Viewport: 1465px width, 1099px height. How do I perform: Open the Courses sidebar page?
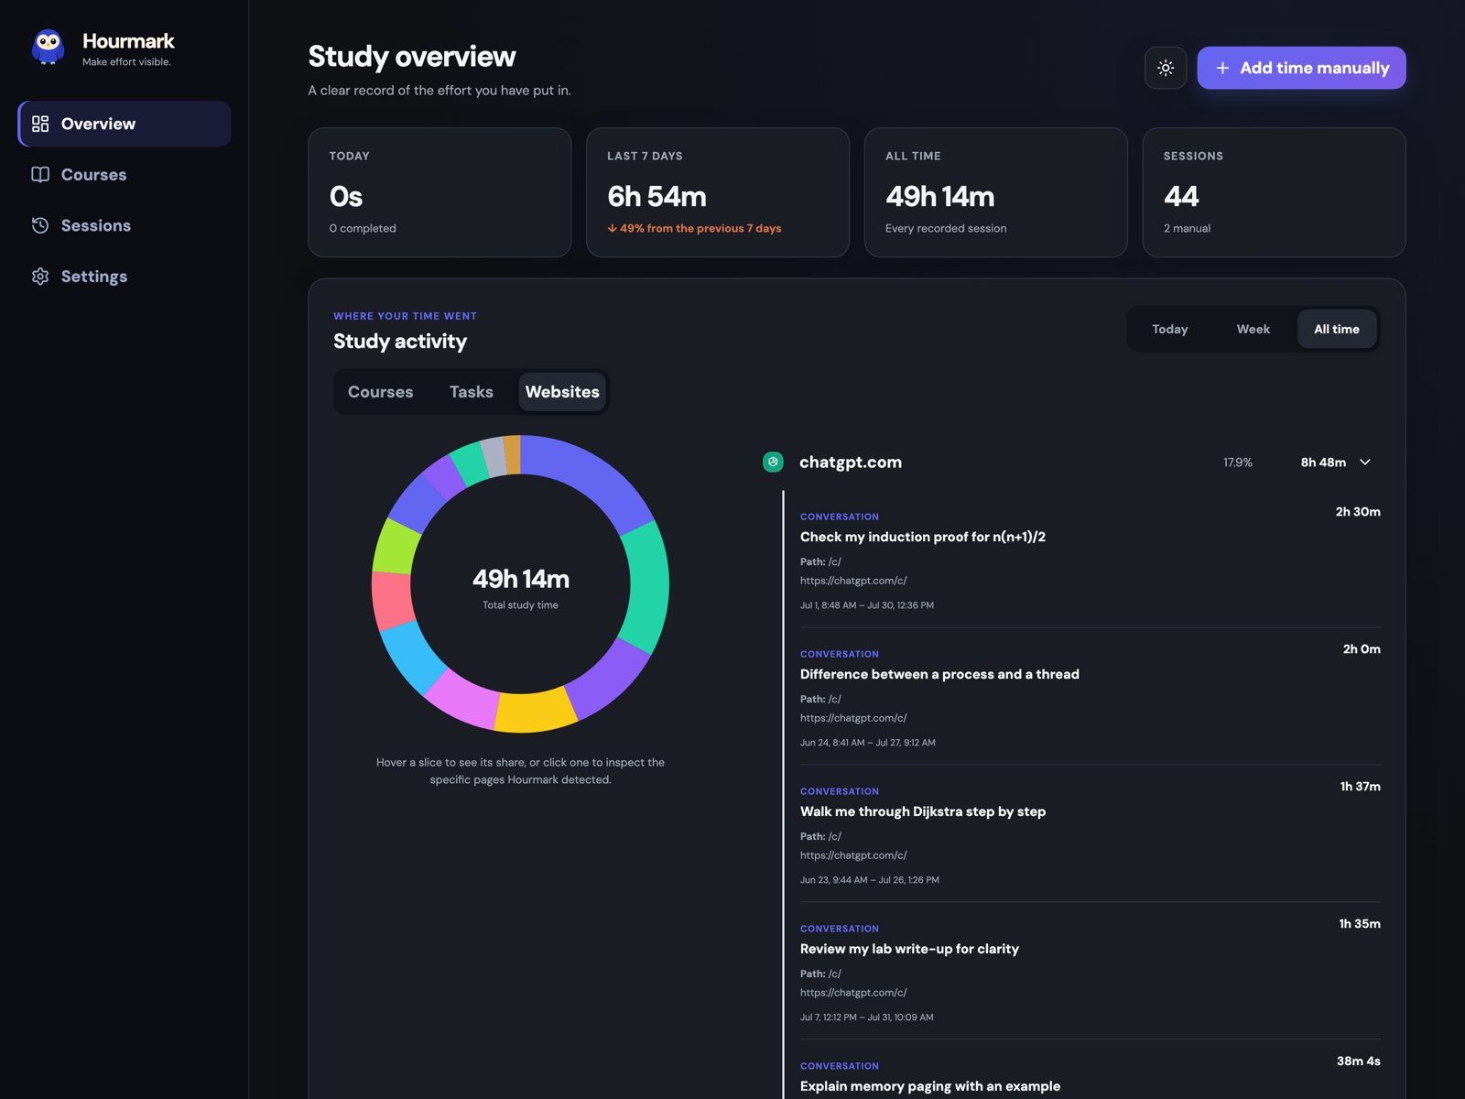(x=125, y=175)
